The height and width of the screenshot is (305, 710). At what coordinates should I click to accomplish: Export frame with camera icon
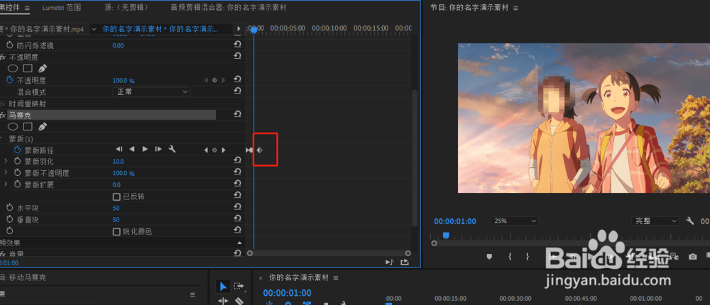[692, 257]
